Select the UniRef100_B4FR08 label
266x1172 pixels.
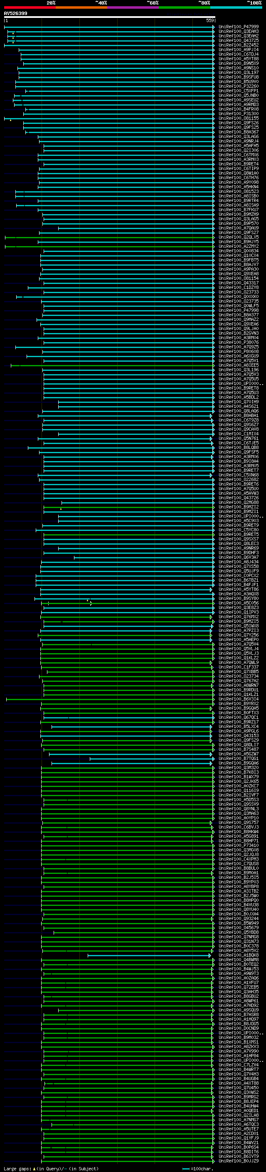coord(239,109)
